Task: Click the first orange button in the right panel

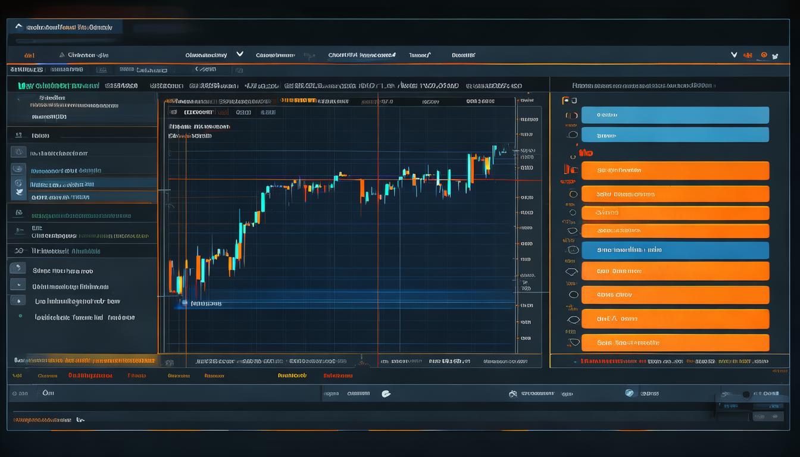Action: [674, 171]
